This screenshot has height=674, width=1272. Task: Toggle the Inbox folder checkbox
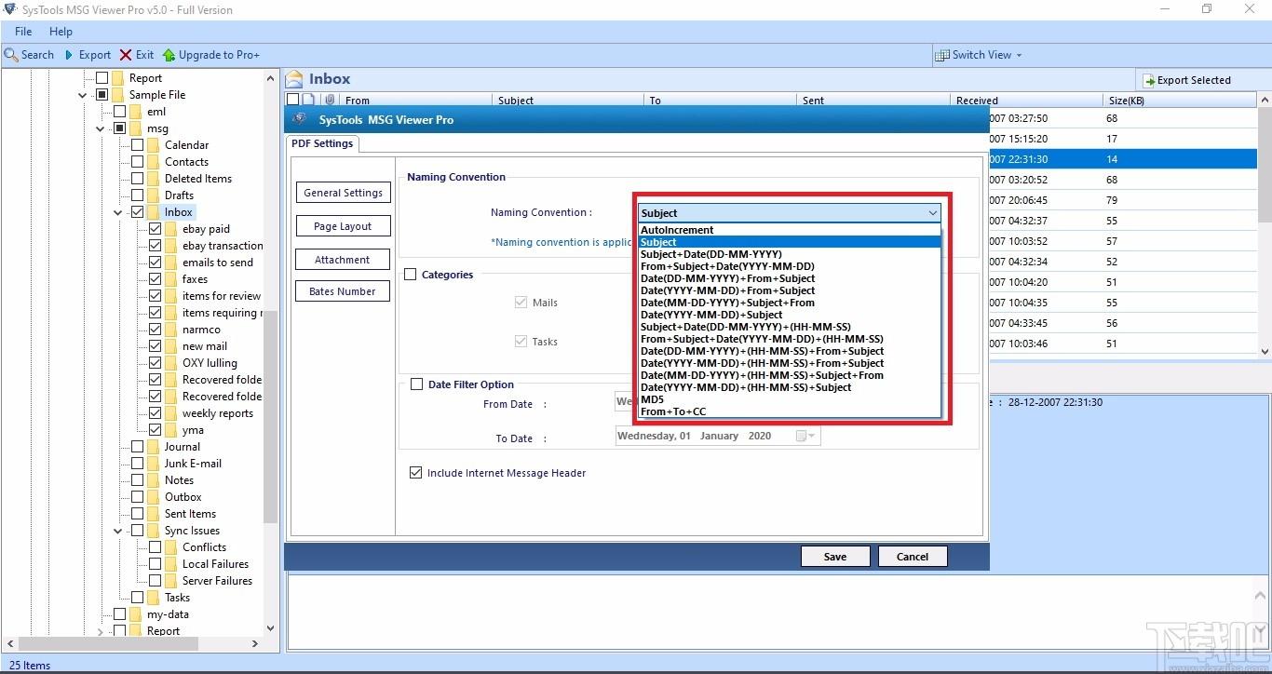[138, 212]
